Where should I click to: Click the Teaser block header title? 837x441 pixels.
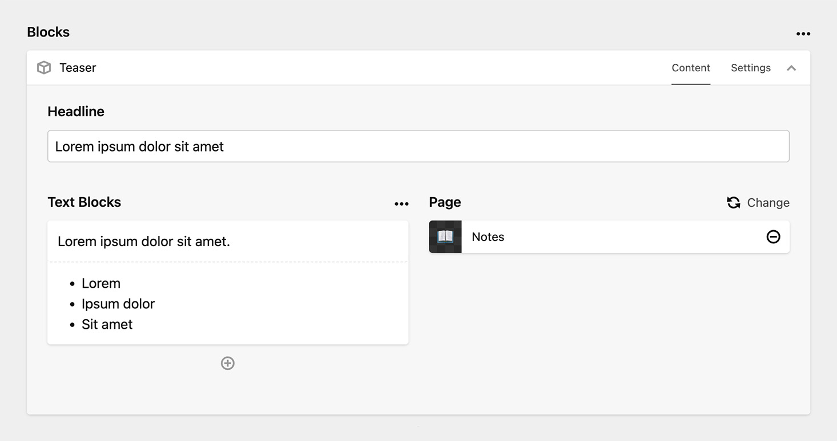pos(78,67)
